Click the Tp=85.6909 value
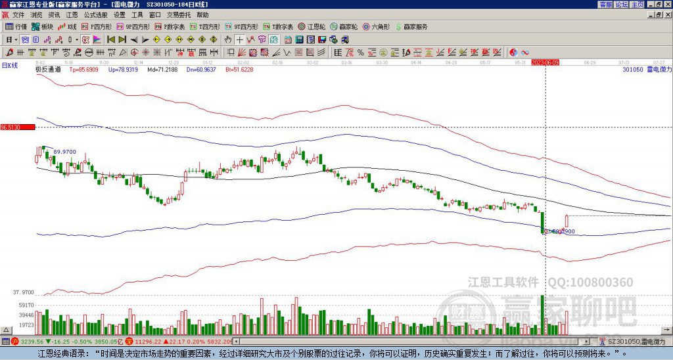This screenshot has width=673, height=360. click(83, 70)
